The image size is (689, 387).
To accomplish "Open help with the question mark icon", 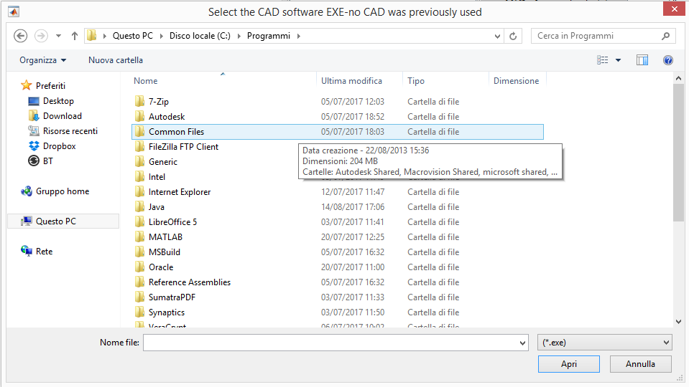I will pos(668,60).
